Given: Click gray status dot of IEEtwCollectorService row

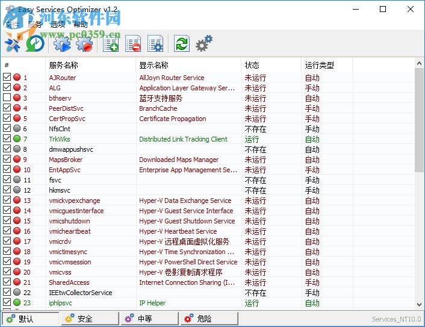Looking at the screenshot, I should [x=17, y=292].
